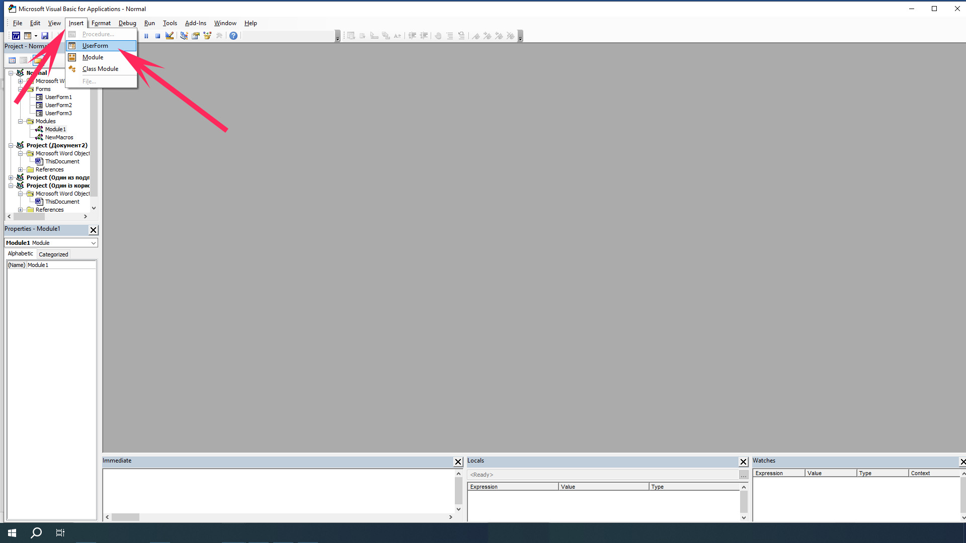Open Visual Basic Help question-mark icon

click(x=233, y=36)
